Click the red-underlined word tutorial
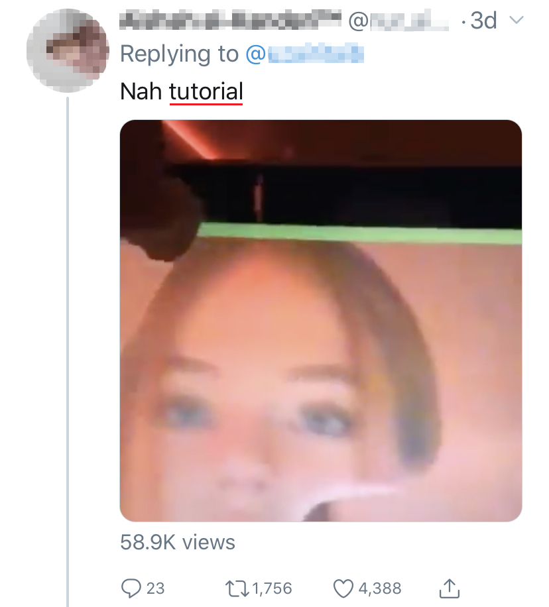The width and height of the screenshot is (549, 607). pyautogui.click(x=206, y=91)
